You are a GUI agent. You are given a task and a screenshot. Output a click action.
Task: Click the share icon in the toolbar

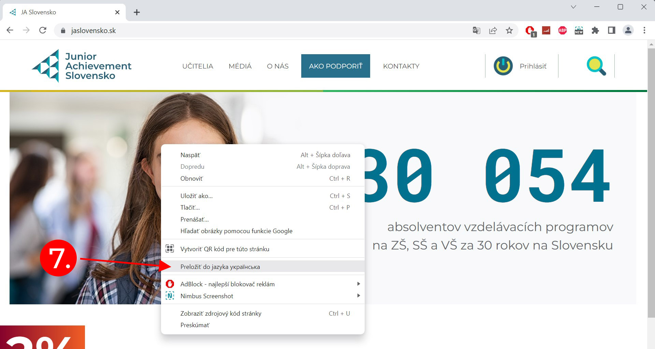493,30
